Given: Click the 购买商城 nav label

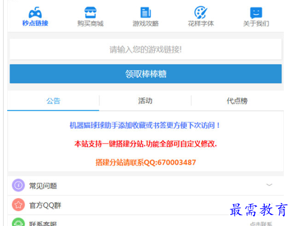Looking at the screenshot, I should coord(90,24).
